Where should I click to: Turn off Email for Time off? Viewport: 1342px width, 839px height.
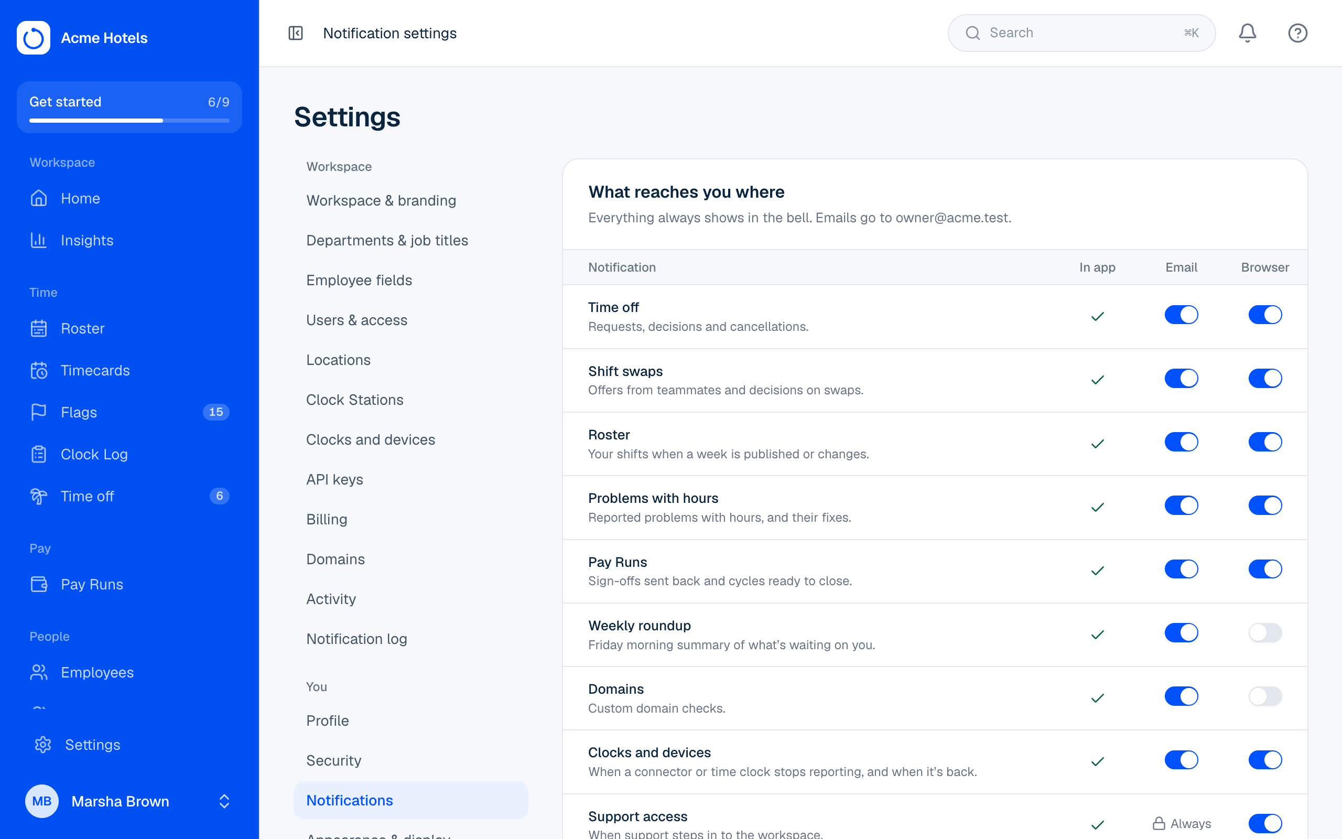point(1181,315)
